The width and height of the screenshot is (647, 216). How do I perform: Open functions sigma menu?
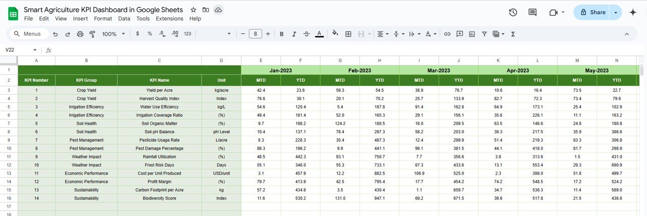tap(513, 34)
